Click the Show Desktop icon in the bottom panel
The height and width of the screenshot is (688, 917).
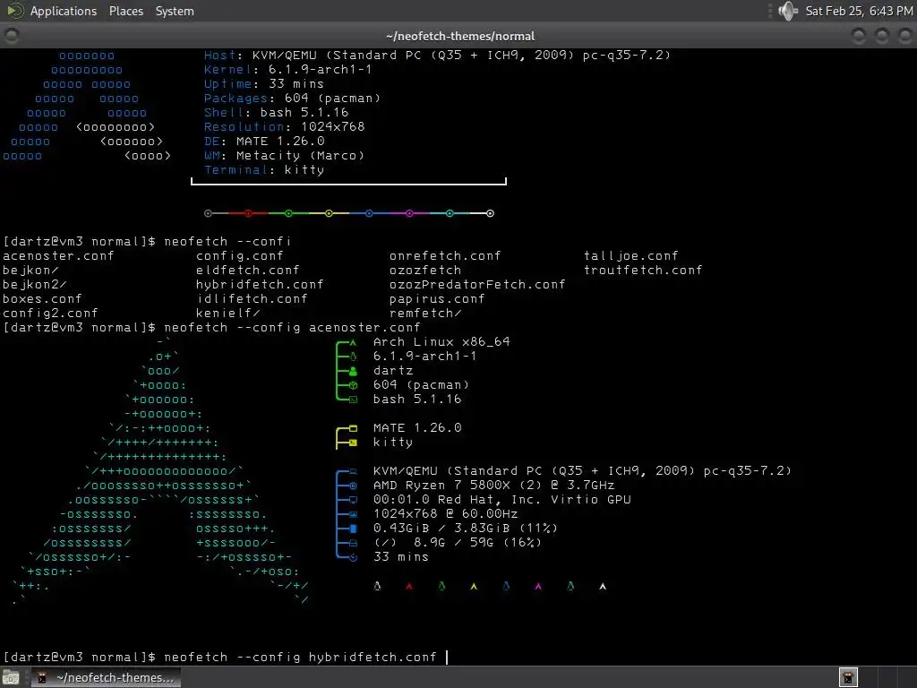click(11, 677)
